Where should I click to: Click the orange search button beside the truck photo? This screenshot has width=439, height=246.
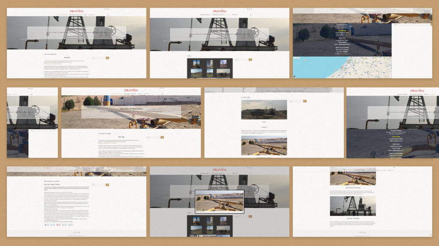point(305,101)
